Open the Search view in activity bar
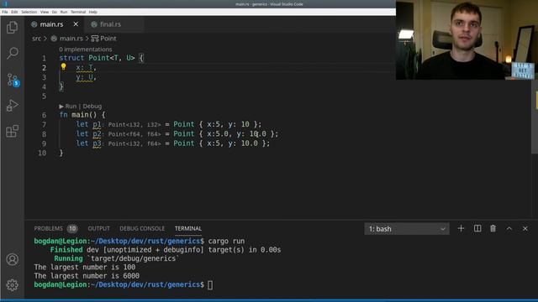The width and height of the screenshot is (538, 302). point(12,53)
